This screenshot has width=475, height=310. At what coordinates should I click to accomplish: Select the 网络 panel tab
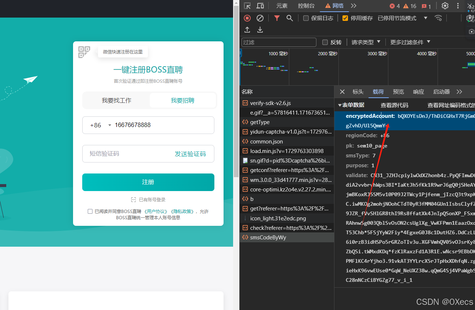tap(334, 6)
